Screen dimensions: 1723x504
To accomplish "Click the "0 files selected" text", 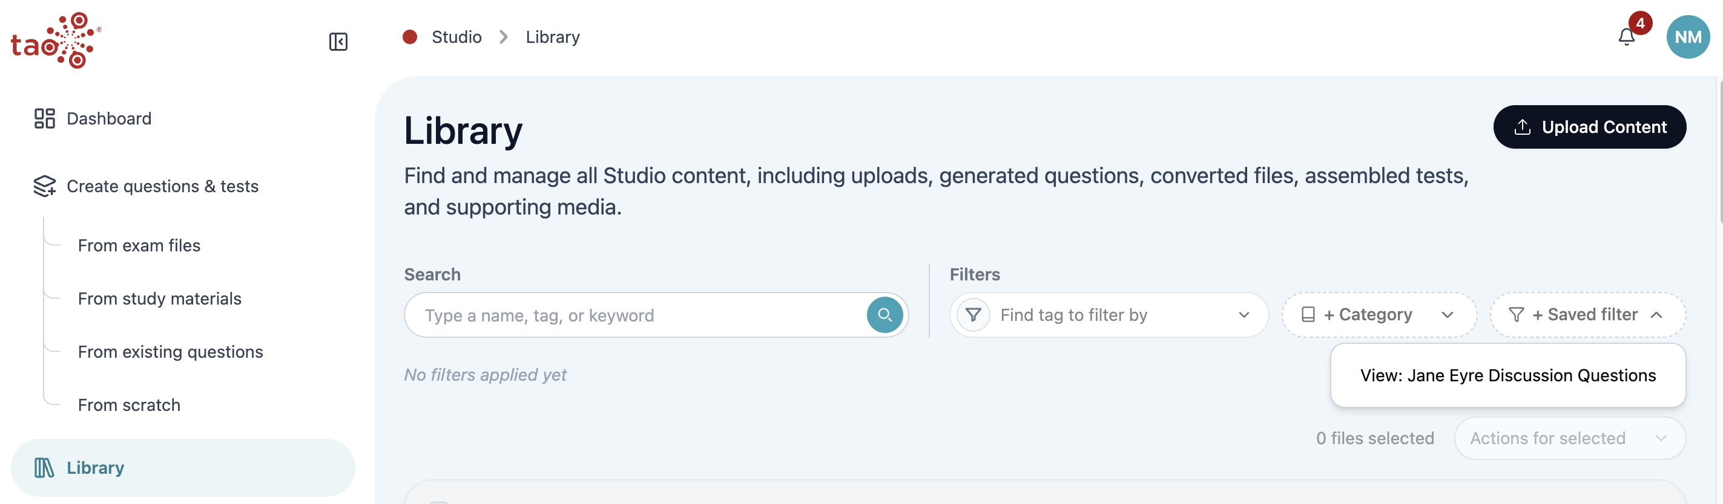I will (1374, 439).
